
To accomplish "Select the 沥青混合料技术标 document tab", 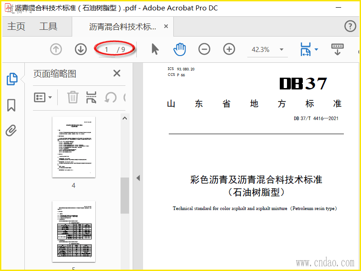I will [122, 27].
